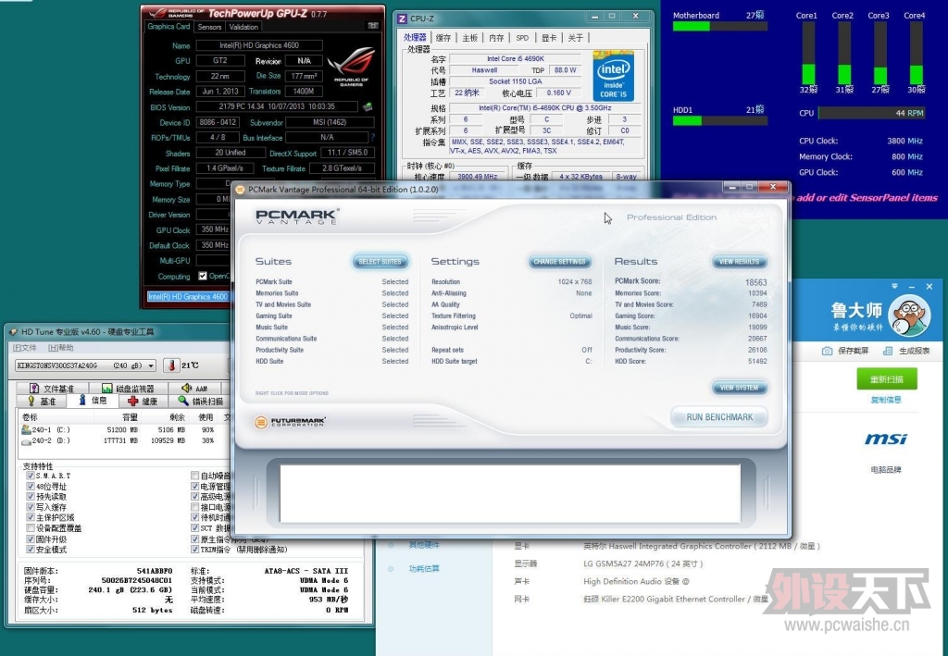Screen dimensions: 948x656
Task: Enable the 设备配置覆盖 checkbox
Action: pos(30,528)
